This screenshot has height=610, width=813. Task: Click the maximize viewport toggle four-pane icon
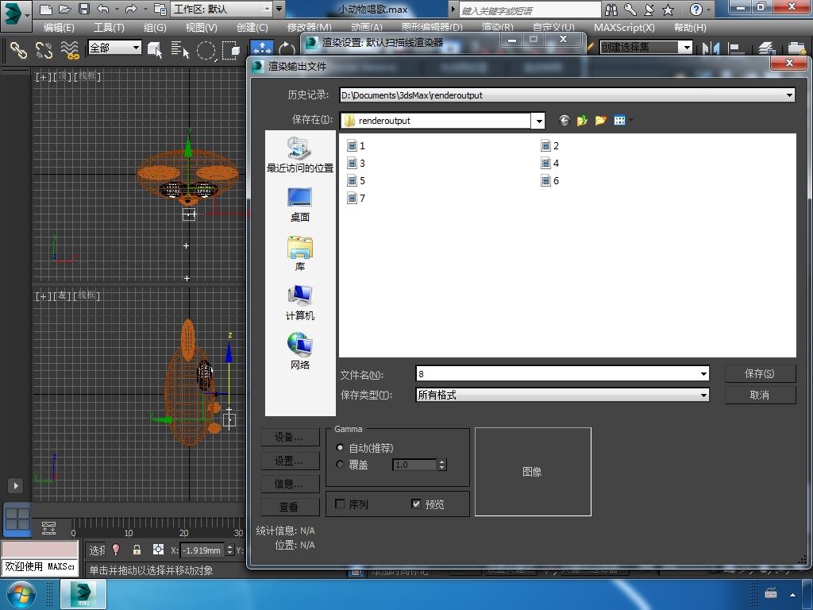(17, 519)
